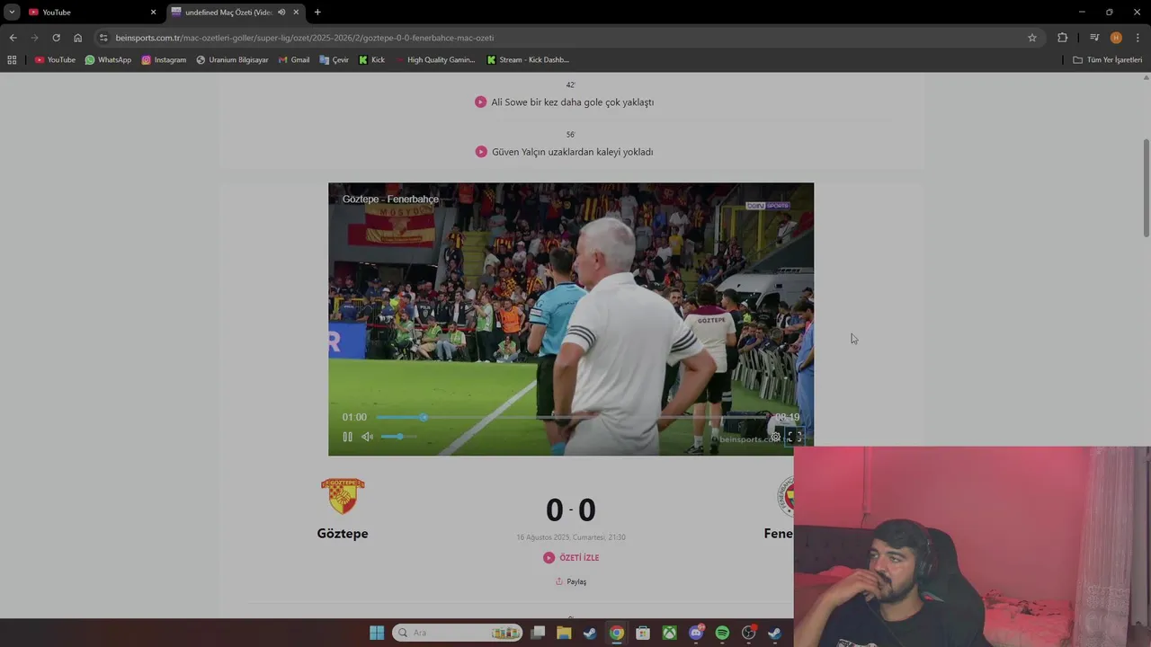1151x647 pixels.
Task: Close the Maç Özeti tab
Action: (x=296, y=12)
